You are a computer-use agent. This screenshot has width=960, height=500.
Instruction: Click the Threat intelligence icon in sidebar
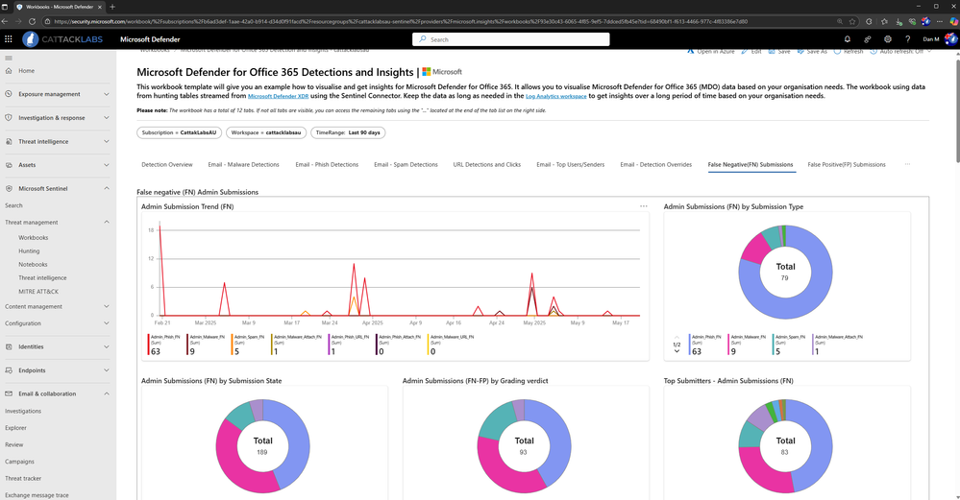[9, 141]
